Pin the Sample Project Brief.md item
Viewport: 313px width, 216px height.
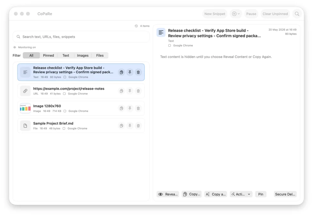pos(130,126)
